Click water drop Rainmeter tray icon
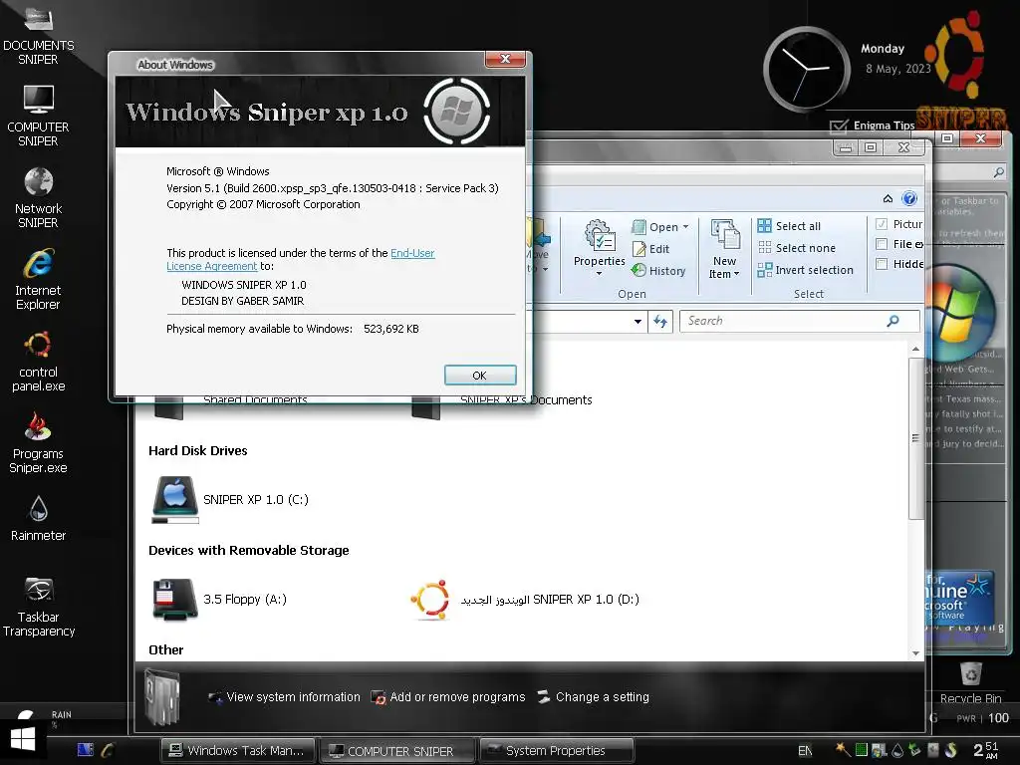Image resolution: width=1020 pixels, height=765 pixels. tap(897, 750)
